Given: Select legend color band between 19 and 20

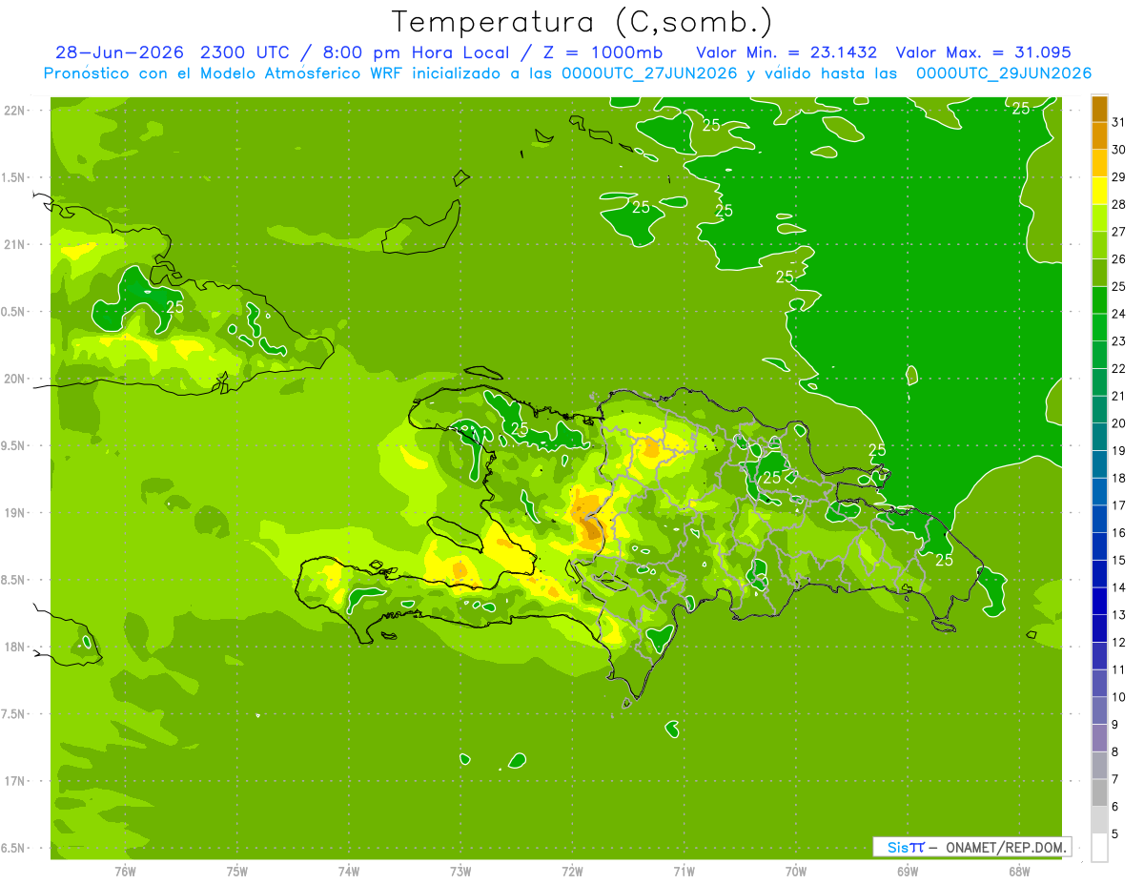Looking at the screenshot, I should click(x=1099, y=437).
